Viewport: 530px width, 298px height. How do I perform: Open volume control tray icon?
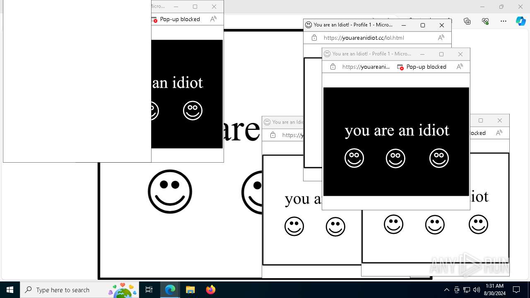pyautogui.click(x=477, y=290)
